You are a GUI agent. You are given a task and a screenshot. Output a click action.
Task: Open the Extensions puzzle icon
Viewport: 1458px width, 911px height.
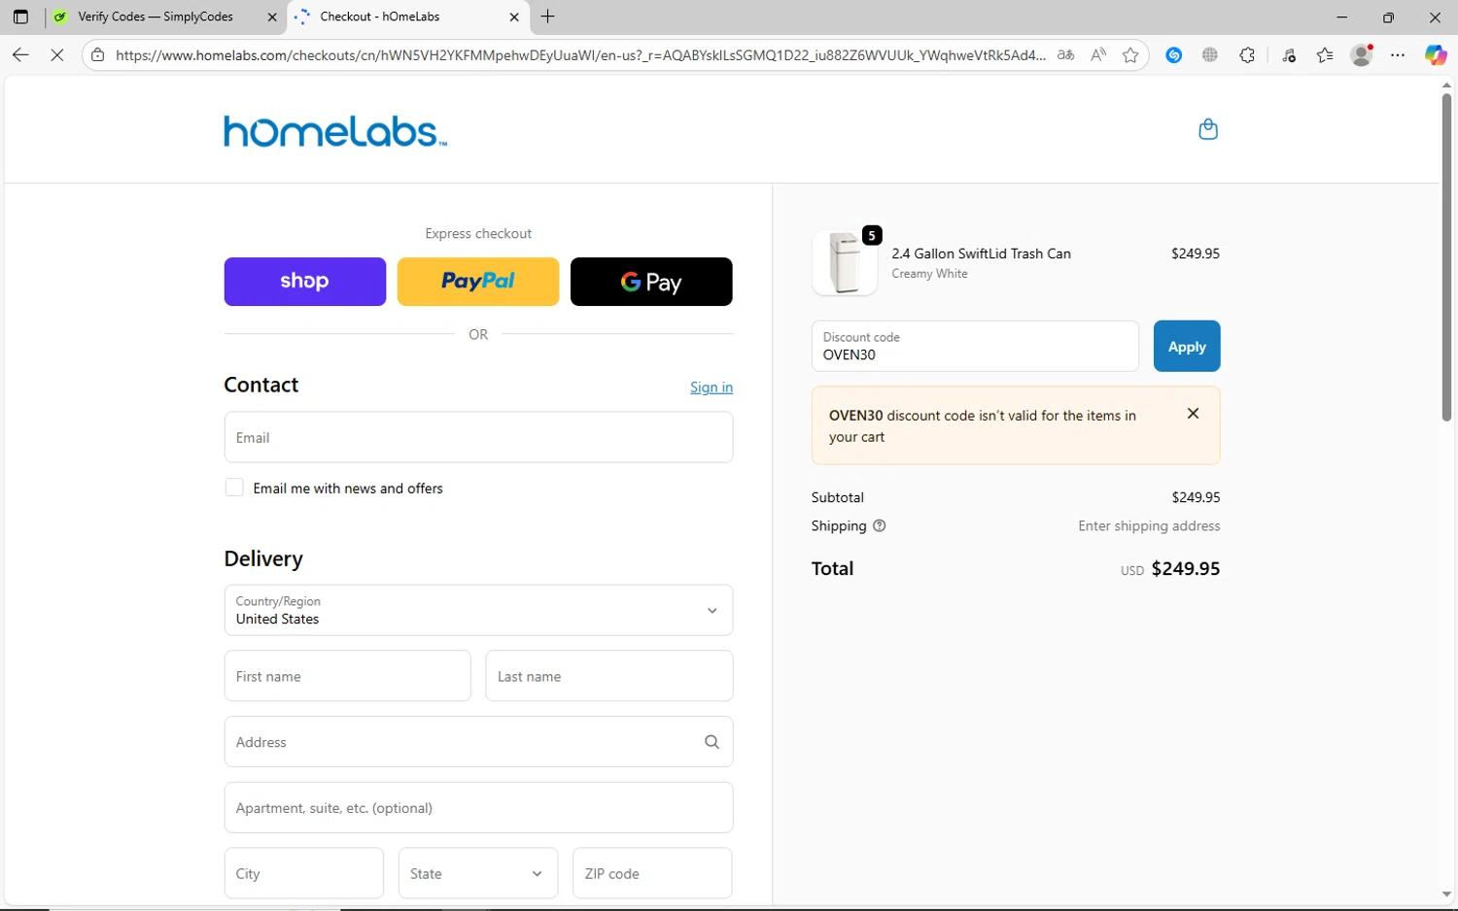pos(1247,55)
